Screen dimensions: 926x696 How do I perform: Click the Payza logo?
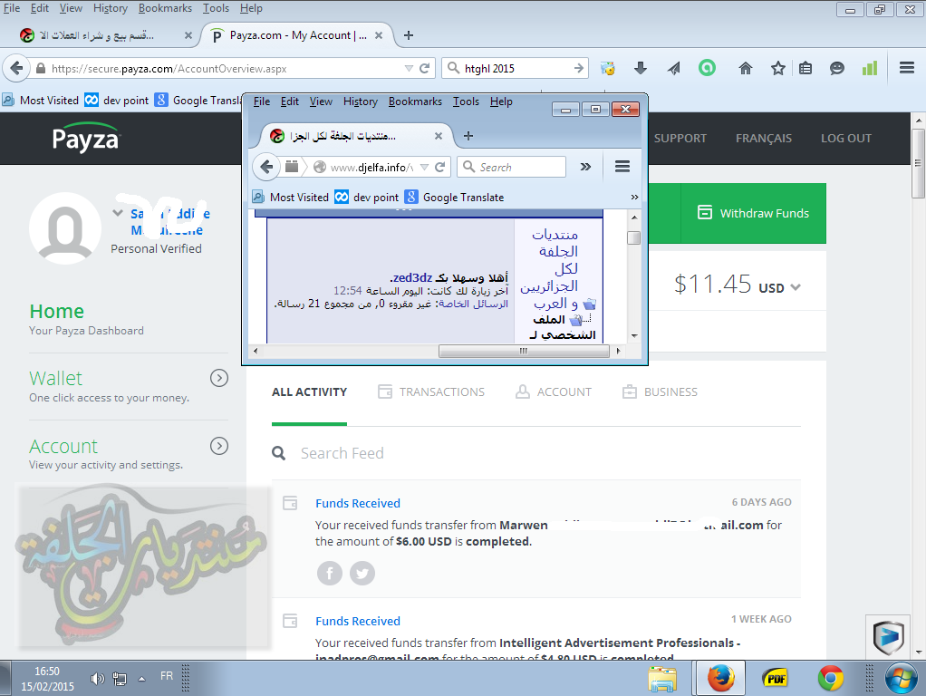tap(86, 139)
